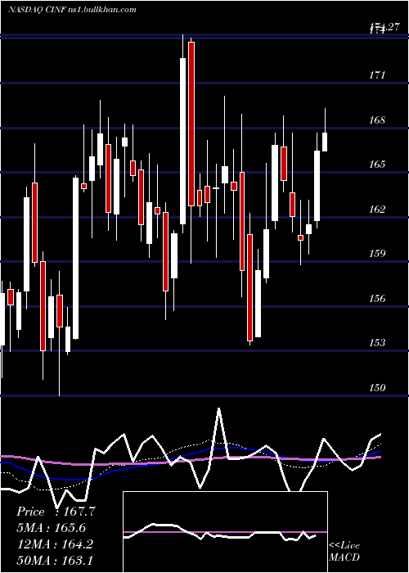Click the 165 price axis label
Image resolution: width=409 pixels, height=573 pixels.
click(377, 165)
